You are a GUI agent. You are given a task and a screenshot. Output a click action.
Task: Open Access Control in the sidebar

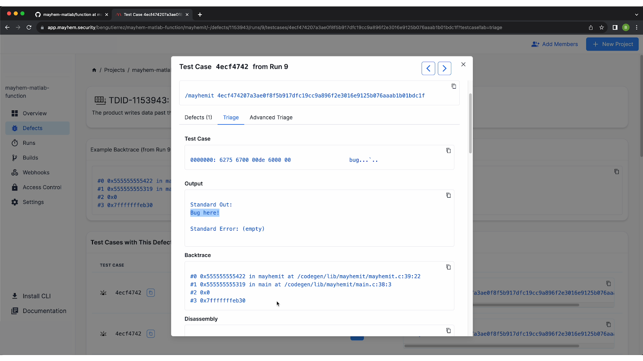click(37, 187)
